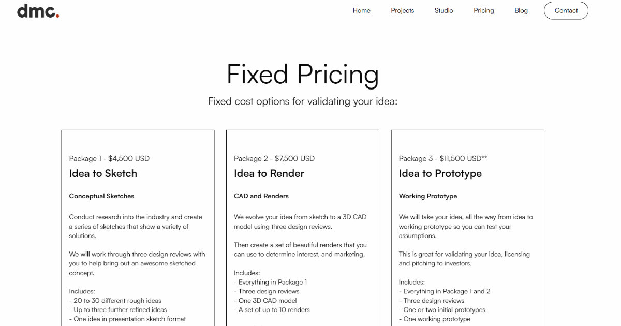Viewport: 621px width, 326px height.
Task: Click the Idea to Render heading
Action: [269, 174]
